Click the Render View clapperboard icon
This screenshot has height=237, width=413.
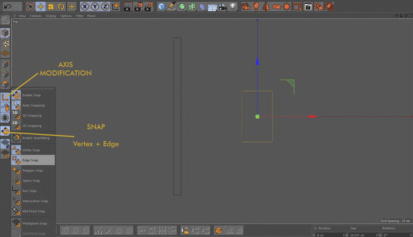point(128,6)
